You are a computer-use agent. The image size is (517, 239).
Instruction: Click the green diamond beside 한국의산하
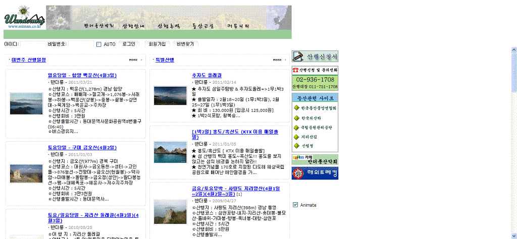tap(296, 118)
